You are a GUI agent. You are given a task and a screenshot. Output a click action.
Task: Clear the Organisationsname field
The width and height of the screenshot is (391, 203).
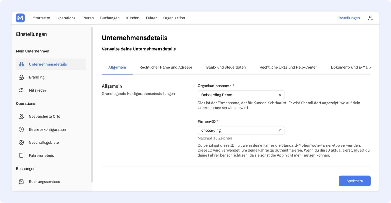tap(280, 95)
